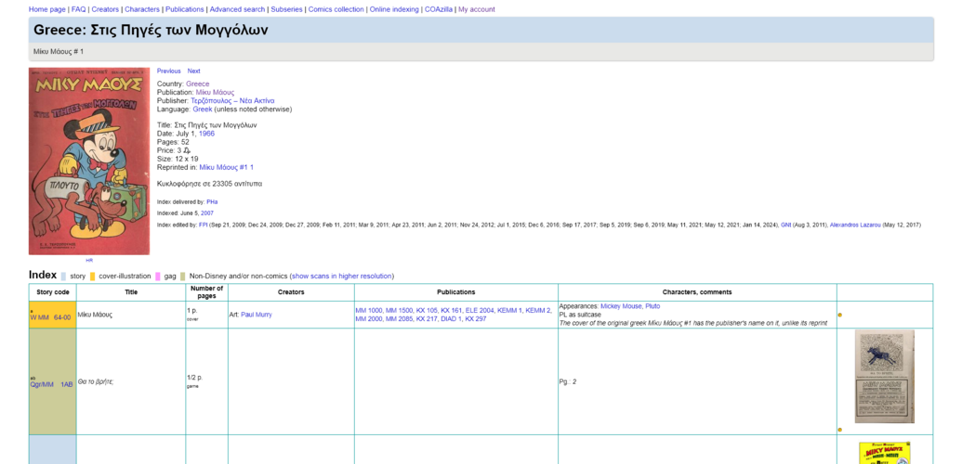Open the Mickey Mouse cover image

coord(89,161)
